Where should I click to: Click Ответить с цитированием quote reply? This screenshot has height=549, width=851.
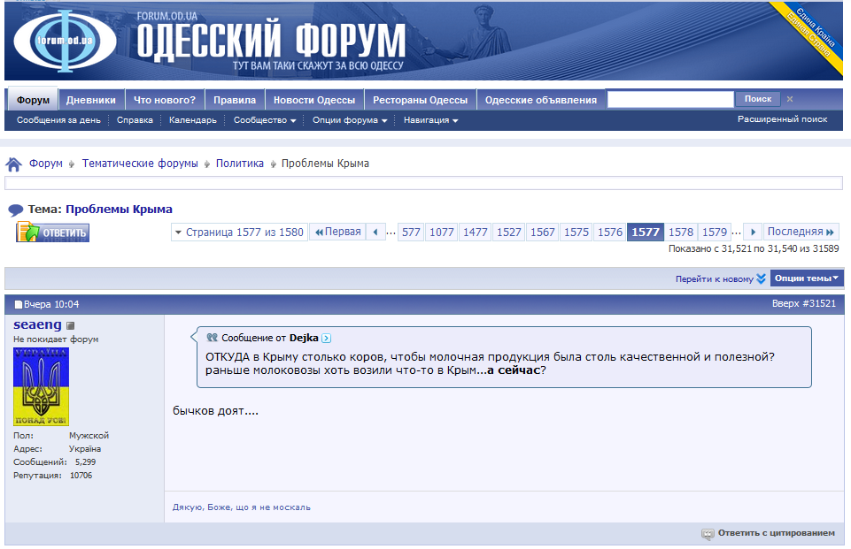[768, 533]
